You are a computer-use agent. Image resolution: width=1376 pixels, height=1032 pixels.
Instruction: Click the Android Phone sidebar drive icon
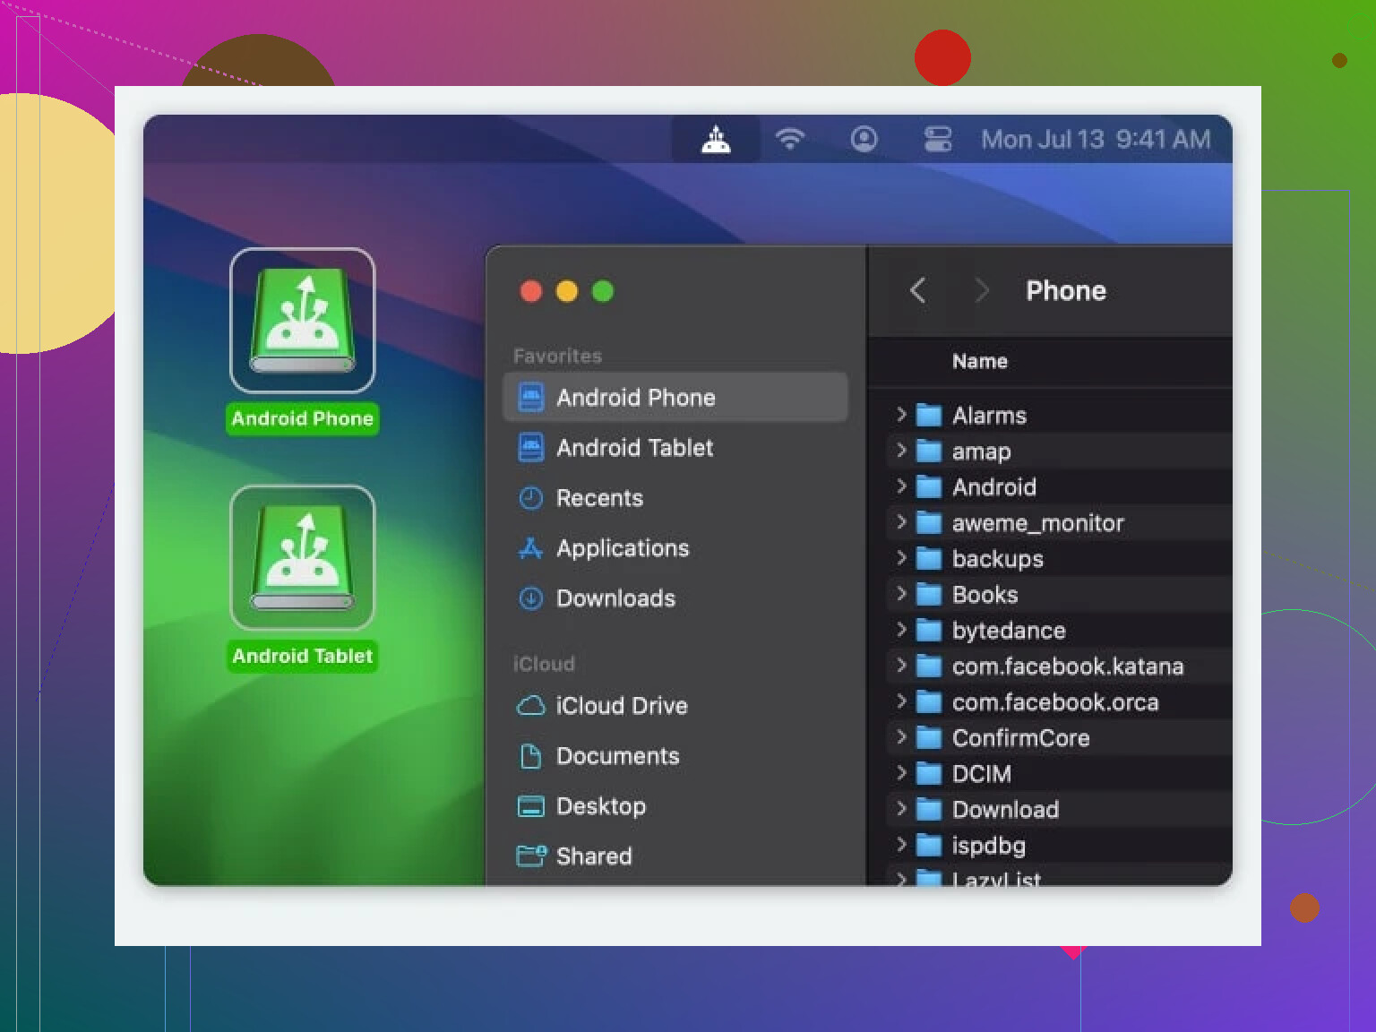tap(531, 397)
